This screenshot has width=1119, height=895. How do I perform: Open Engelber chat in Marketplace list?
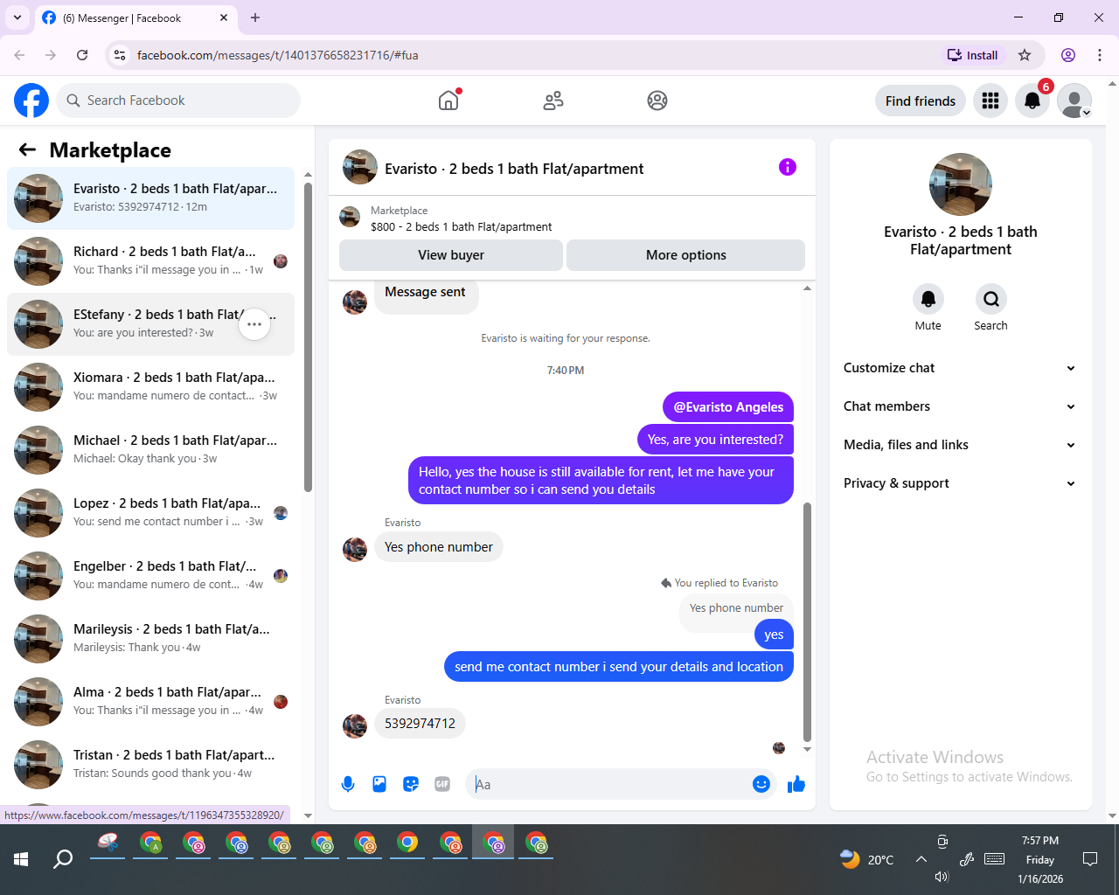[x=150, y=576]
